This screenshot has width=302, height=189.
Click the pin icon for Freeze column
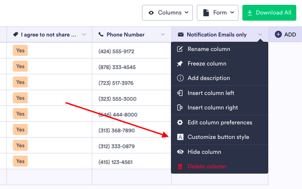(180, 64)
